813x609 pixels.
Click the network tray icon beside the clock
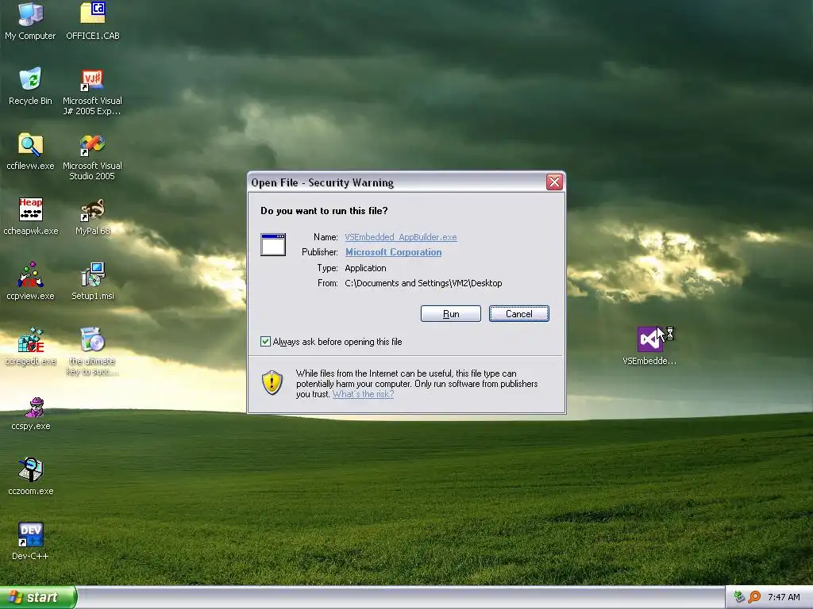click(x=740, y=597)
